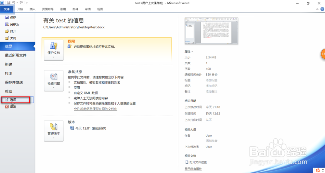Click the 创建时间 value 昨天 12:32

[213, 113]
